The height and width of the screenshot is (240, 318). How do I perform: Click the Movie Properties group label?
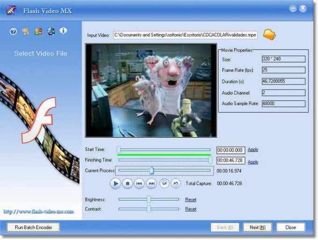click(237, 50)
